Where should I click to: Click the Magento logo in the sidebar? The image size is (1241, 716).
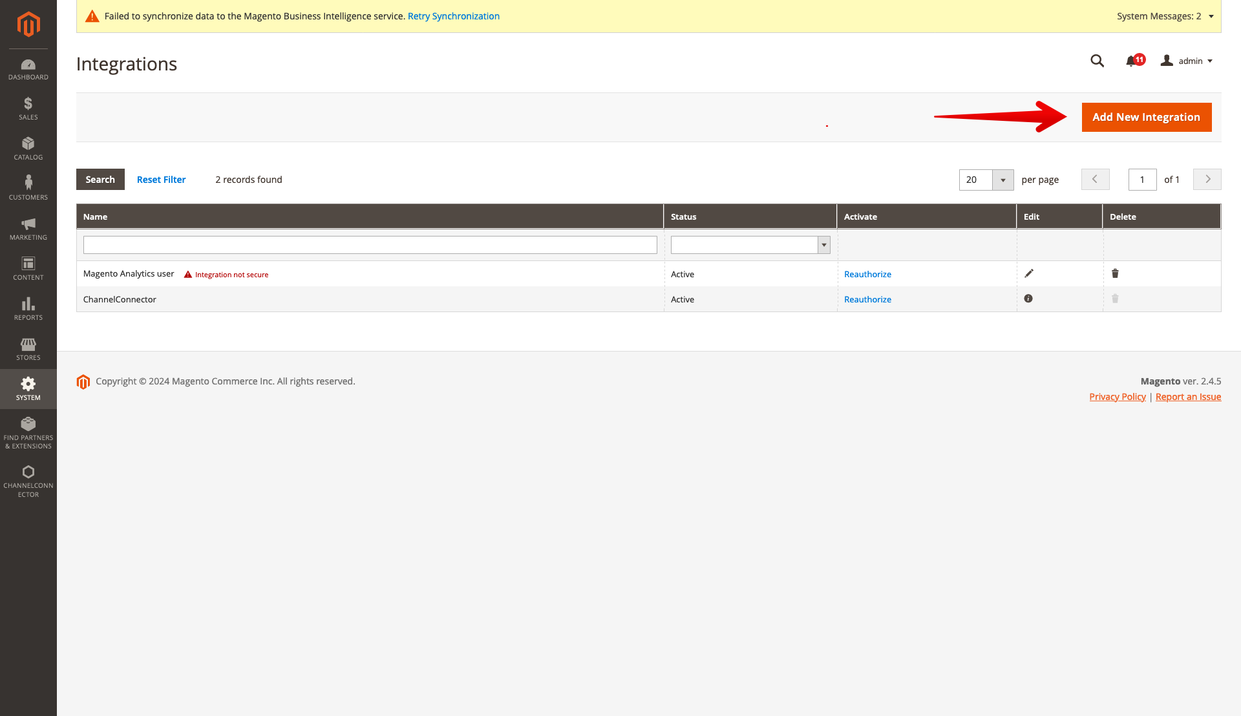(x=28, y=25)
